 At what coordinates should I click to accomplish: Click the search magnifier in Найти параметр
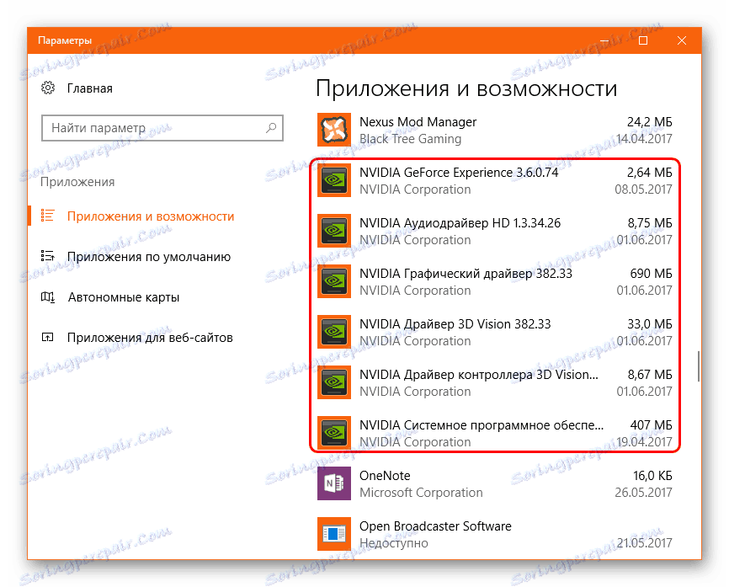tap(271, 128)
